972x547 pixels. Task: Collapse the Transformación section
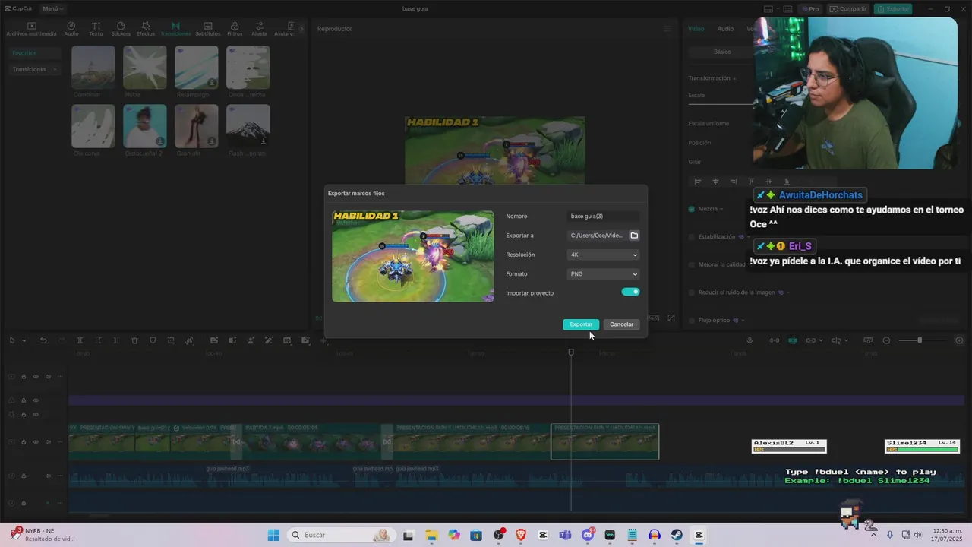coord(734,78)
